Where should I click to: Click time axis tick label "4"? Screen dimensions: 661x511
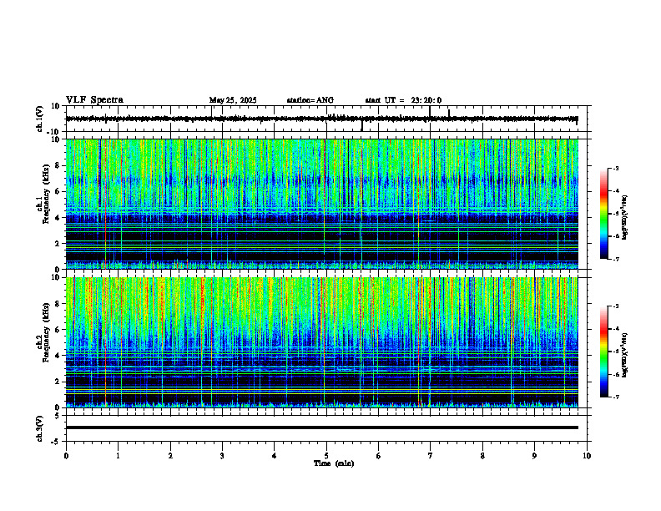pyautogui.click(x=275, y=456)
